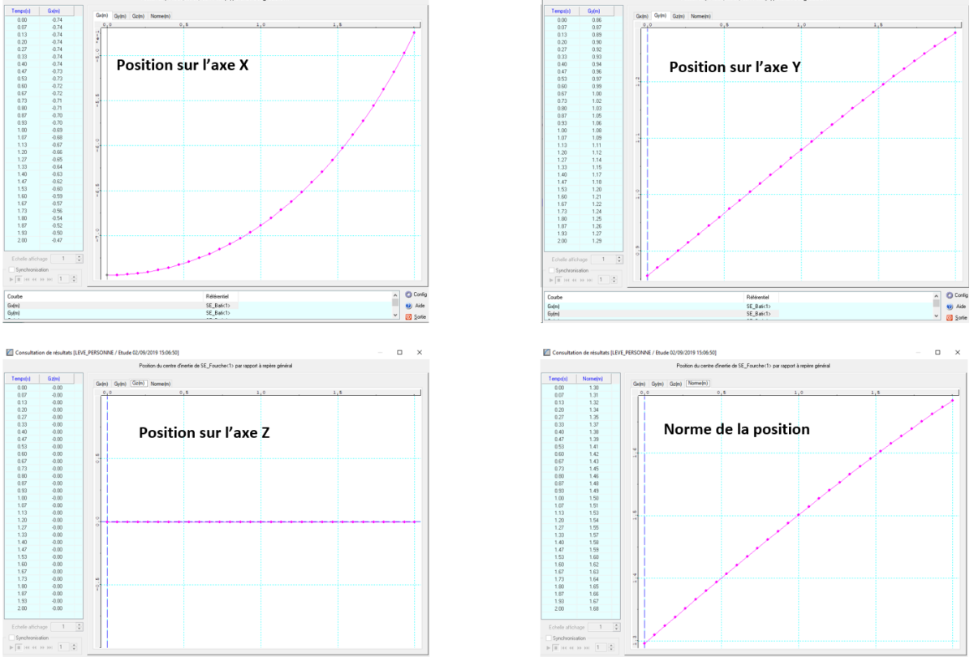This screenshot has width=974, height=657.
Task: Adjust Echelle affichage stepper in Y-axis window
Action: 619,260
